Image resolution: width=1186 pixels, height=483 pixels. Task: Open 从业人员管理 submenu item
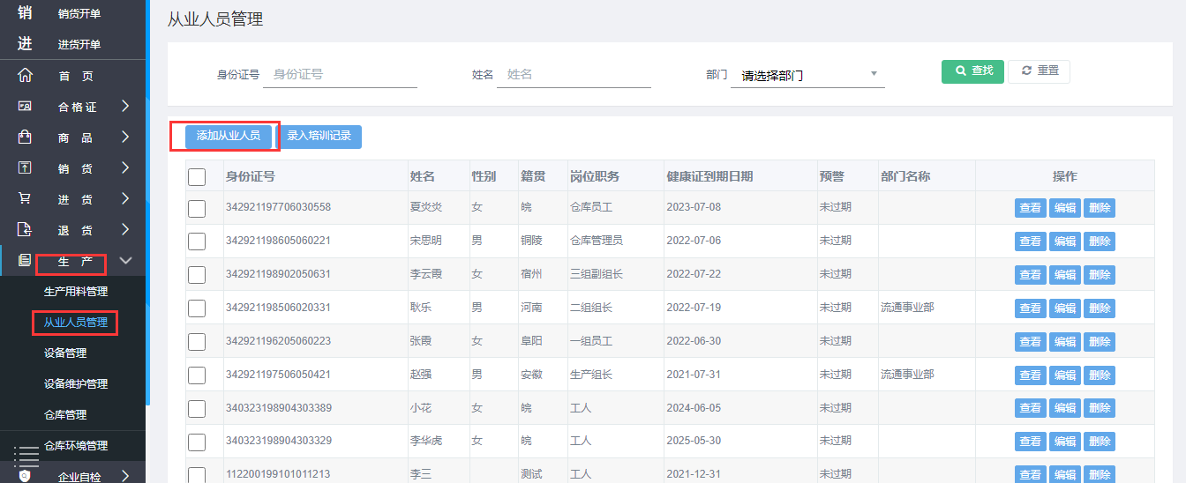click(x=76, y=323)
